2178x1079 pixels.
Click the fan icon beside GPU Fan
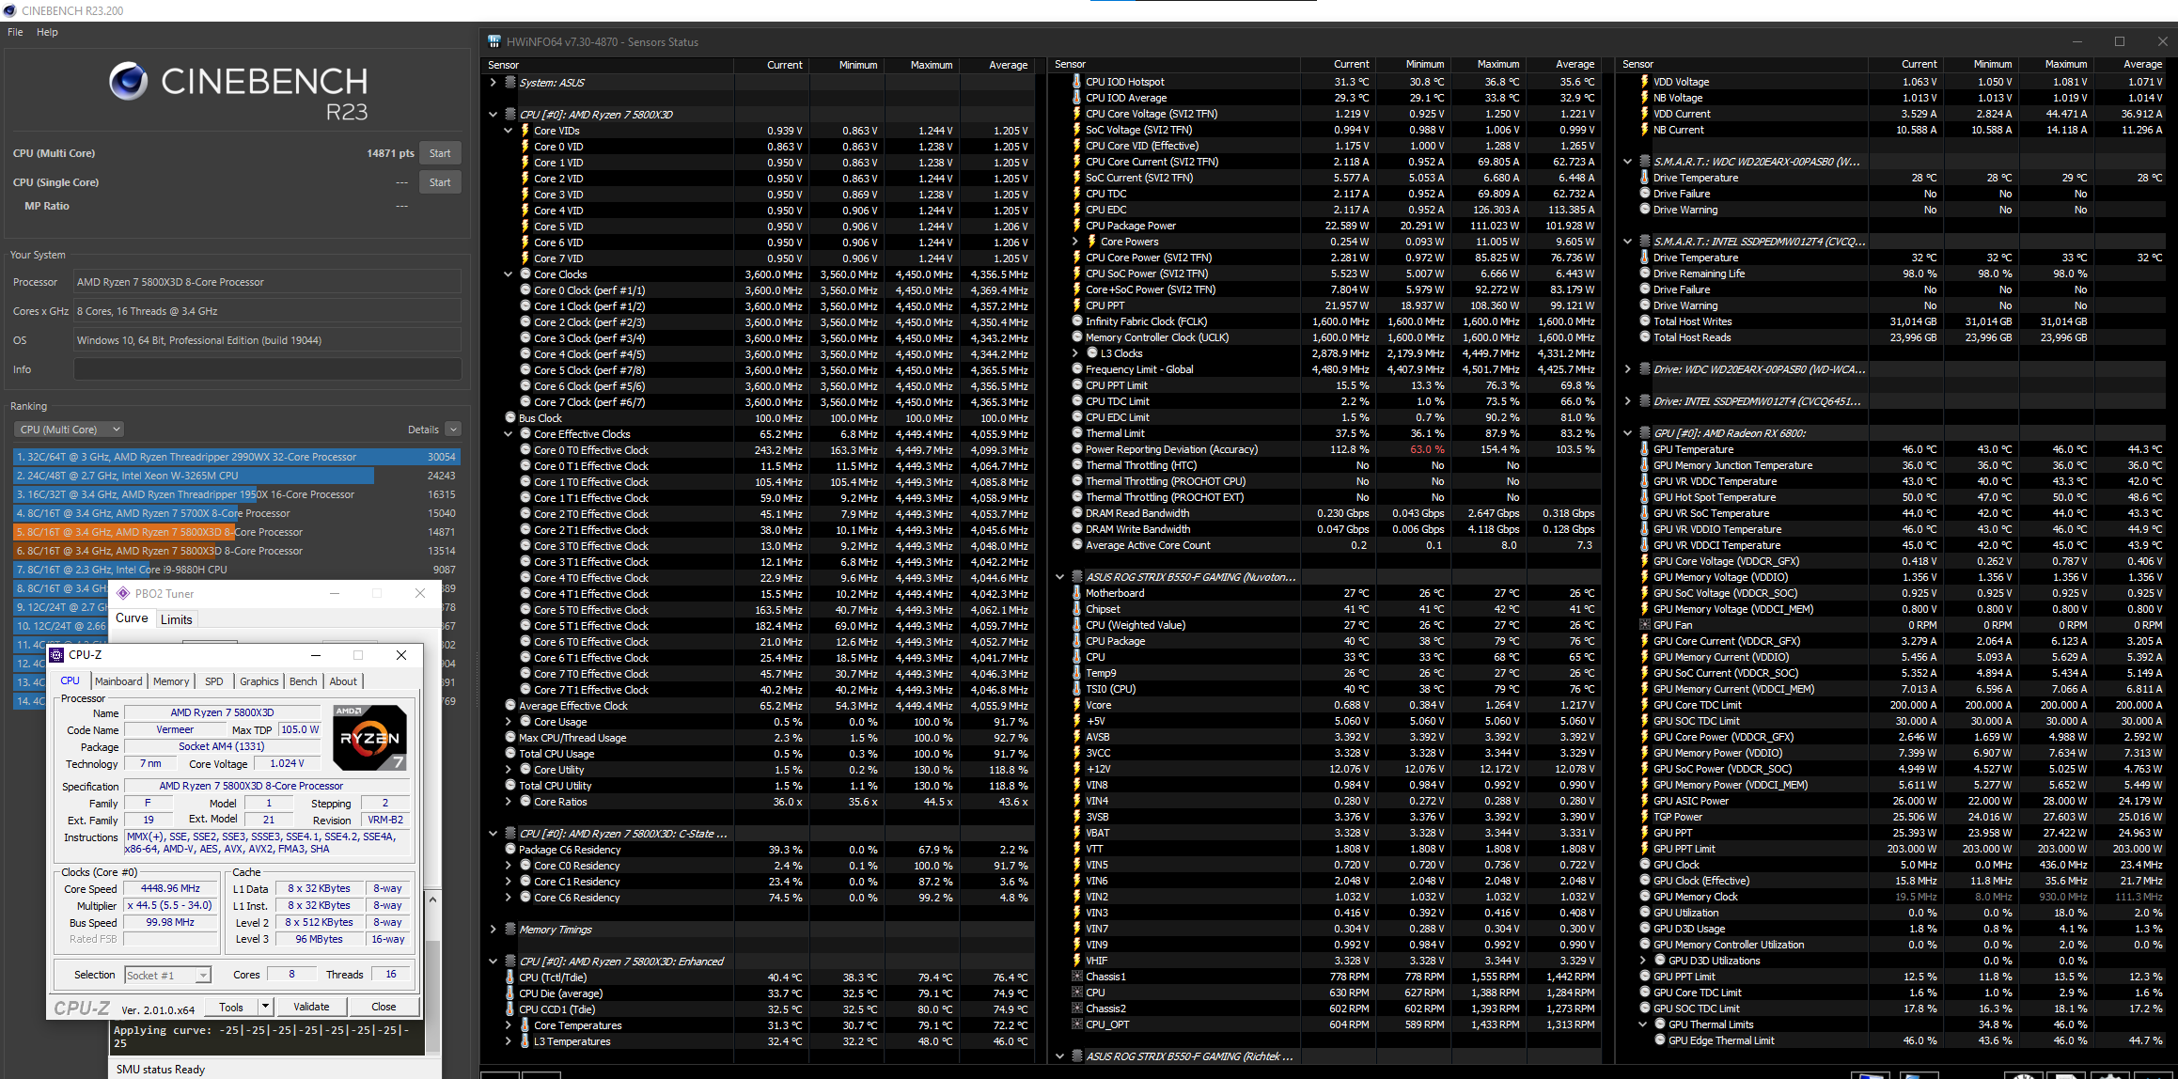1645,625
